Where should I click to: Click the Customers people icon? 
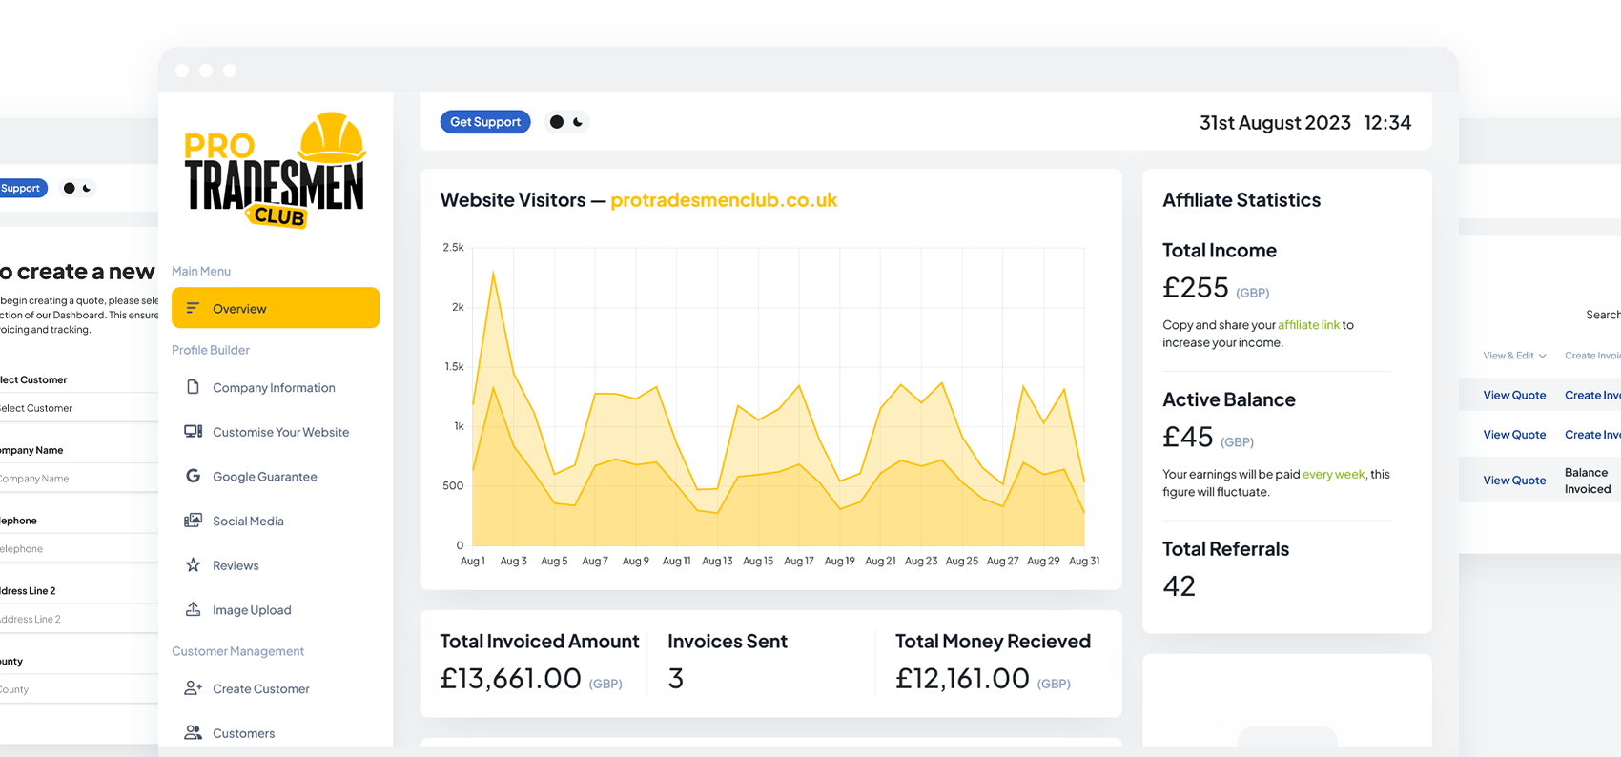tap(193, 732)
